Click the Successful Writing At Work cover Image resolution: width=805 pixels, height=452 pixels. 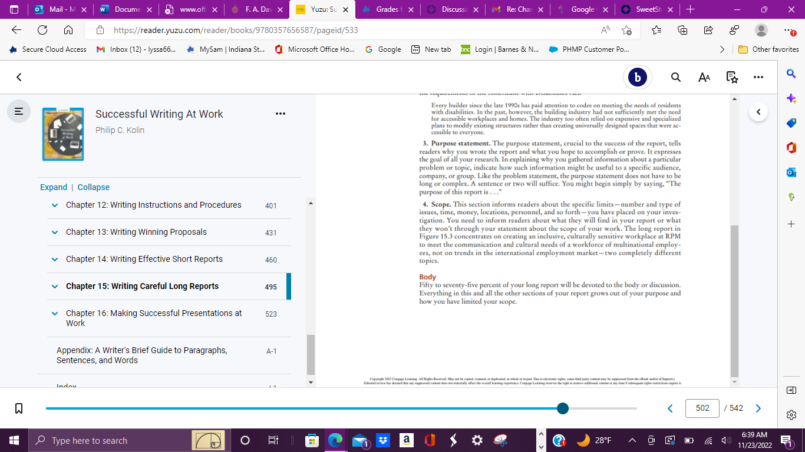pos(63,134)
